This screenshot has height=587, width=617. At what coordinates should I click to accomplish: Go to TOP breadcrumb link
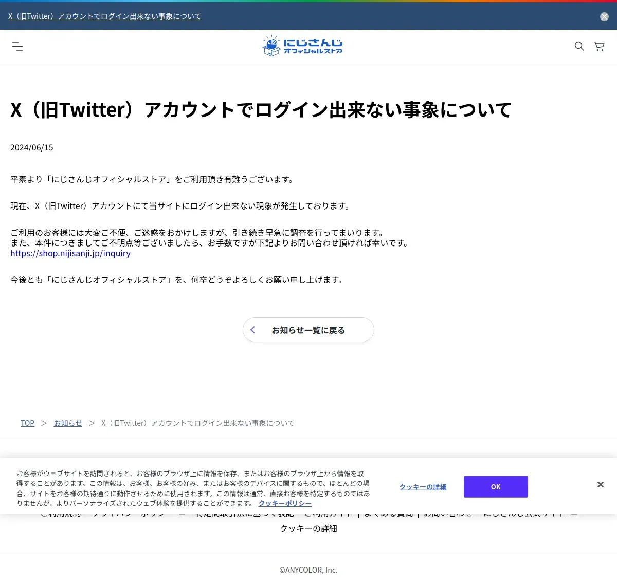pos(28,423)
